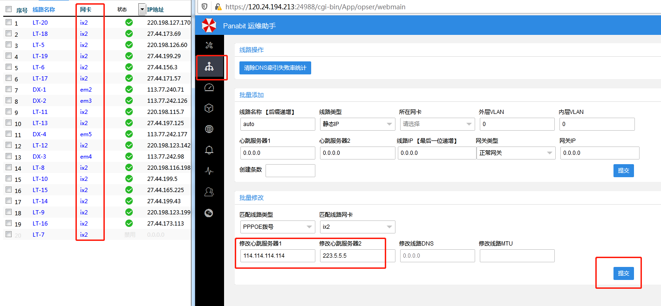Screen dimensions: 661x306
Task: Click the IP地址 column header
Action: (155, 10)
